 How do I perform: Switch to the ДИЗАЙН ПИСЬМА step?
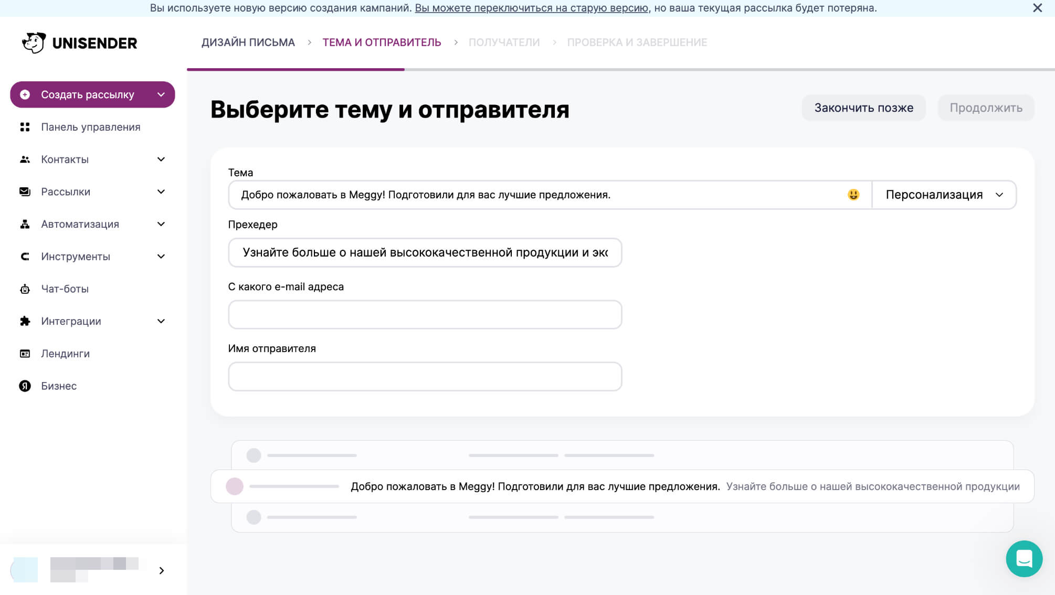point(248,42)
